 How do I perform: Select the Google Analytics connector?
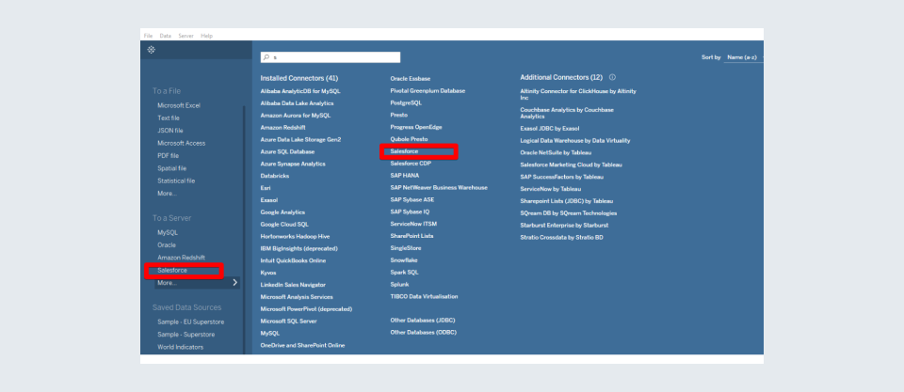[x=282, y=212]
